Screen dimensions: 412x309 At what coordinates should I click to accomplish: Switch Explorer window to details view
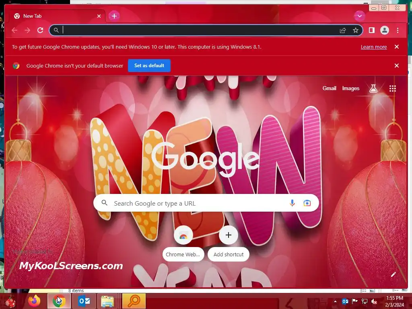pyautogui.click(x=363, y=290)
